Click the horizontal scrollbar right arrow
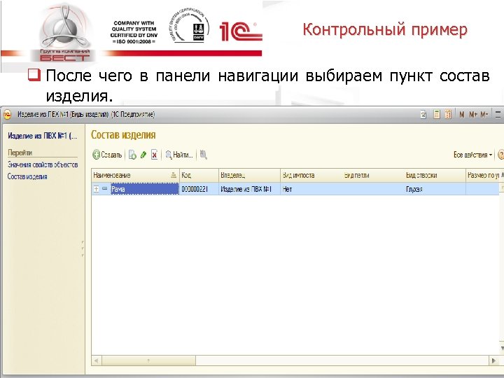The width and height of the screenshot is (504, 378). coord(494,360)
